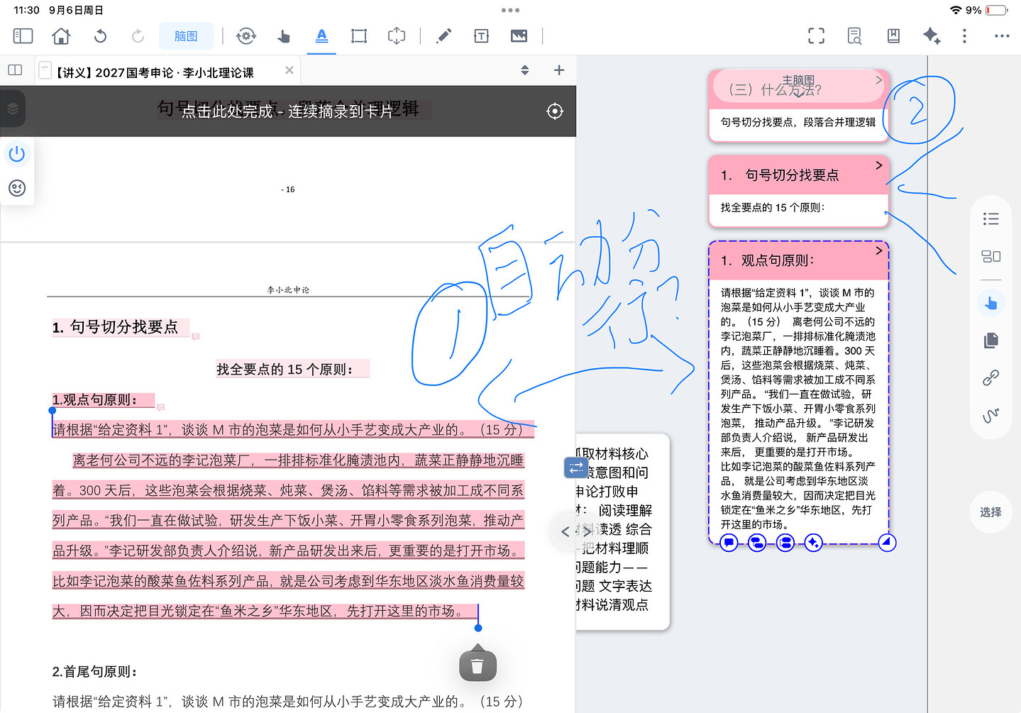
Task: Open the AI sparkle assistant in the top toolbar
Action: click(x=931, y=35)
